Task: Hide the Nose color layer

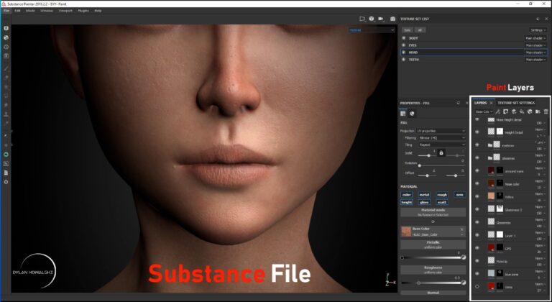Action: coord(477,183)
